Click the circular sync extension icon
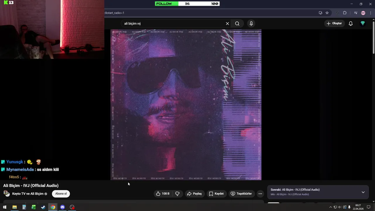This screenshot has width=375, height=211. (337, 13)
